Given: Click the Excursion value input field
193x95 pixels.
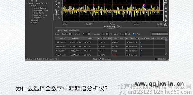Looking at the screenshot, I should pyautogui.click(x=103, y=34).
